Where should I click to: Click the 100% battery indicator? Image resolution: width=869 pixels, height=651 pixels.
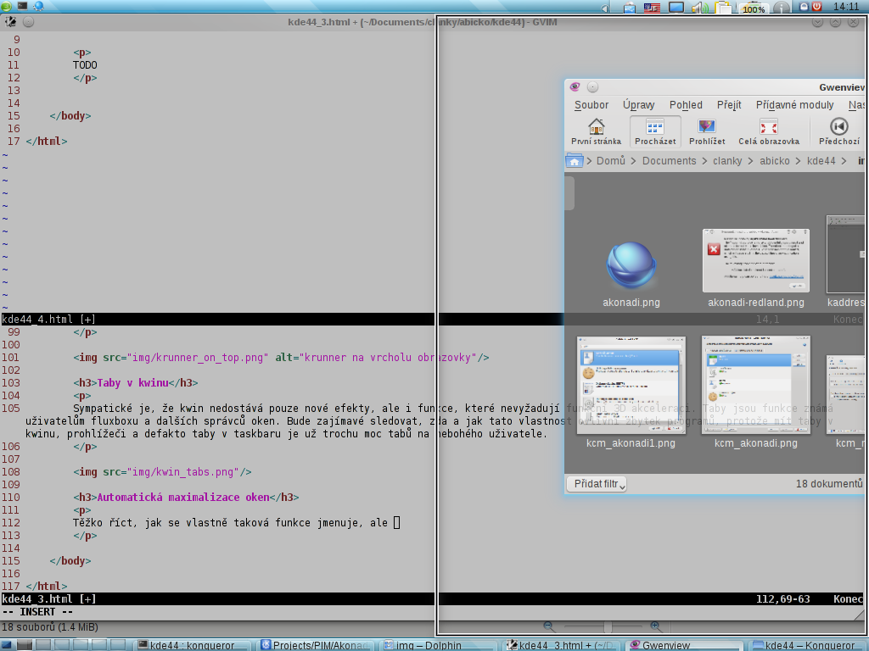(754, 8)
